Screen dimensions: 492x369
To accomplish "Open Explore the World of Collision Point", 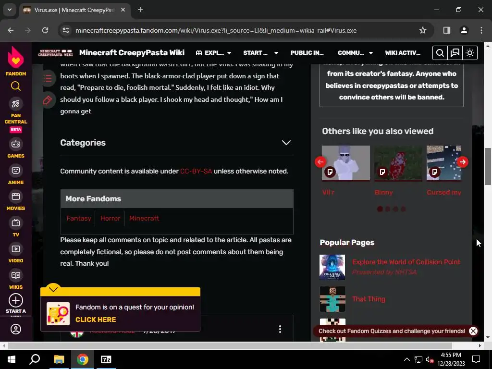I will point(406,262).
